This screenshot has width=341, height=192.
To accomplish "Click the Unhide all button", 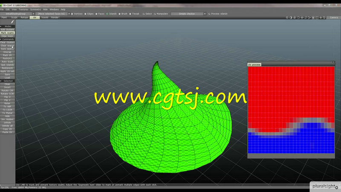I will point(7,126).
